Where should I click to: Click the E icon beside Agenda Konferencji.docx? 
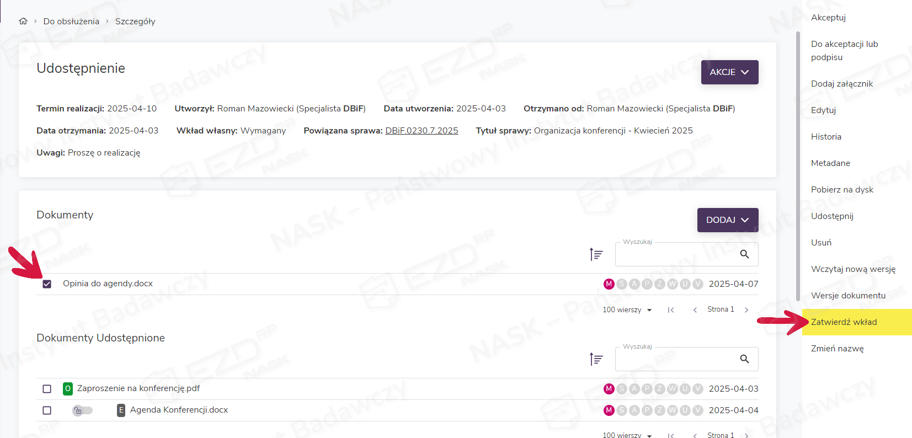121,410
